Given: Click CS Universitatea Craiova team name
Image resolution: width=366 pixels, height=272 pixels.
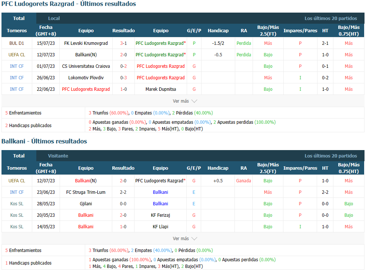Looking at the screenshot, I should click(86, 66).
